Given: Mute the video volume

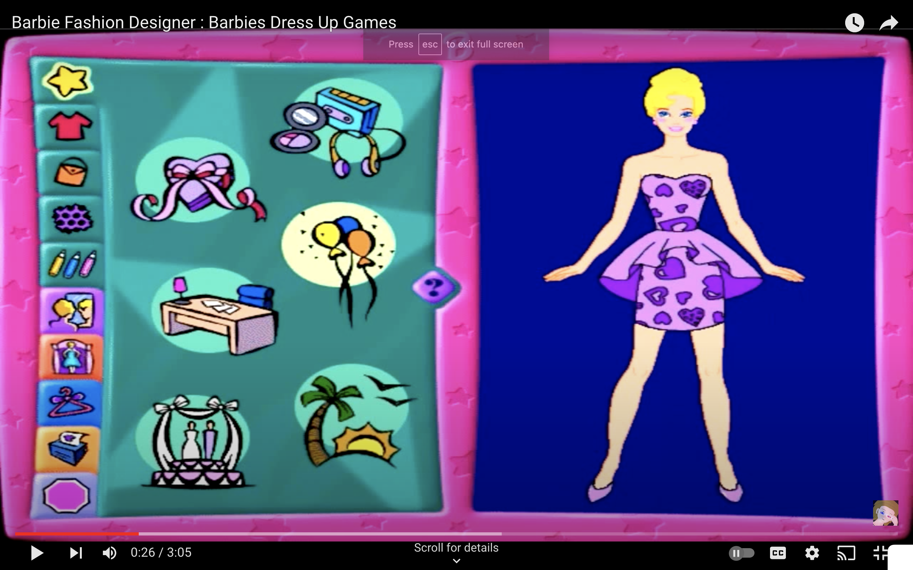Looking at the screenshot, I should tap(109, 553).
